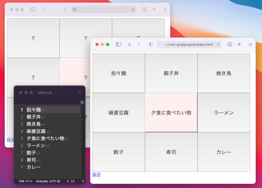Click line 1 担々麺 in idea.txt
Screen dimensions: 262x188
coord(34,110)
